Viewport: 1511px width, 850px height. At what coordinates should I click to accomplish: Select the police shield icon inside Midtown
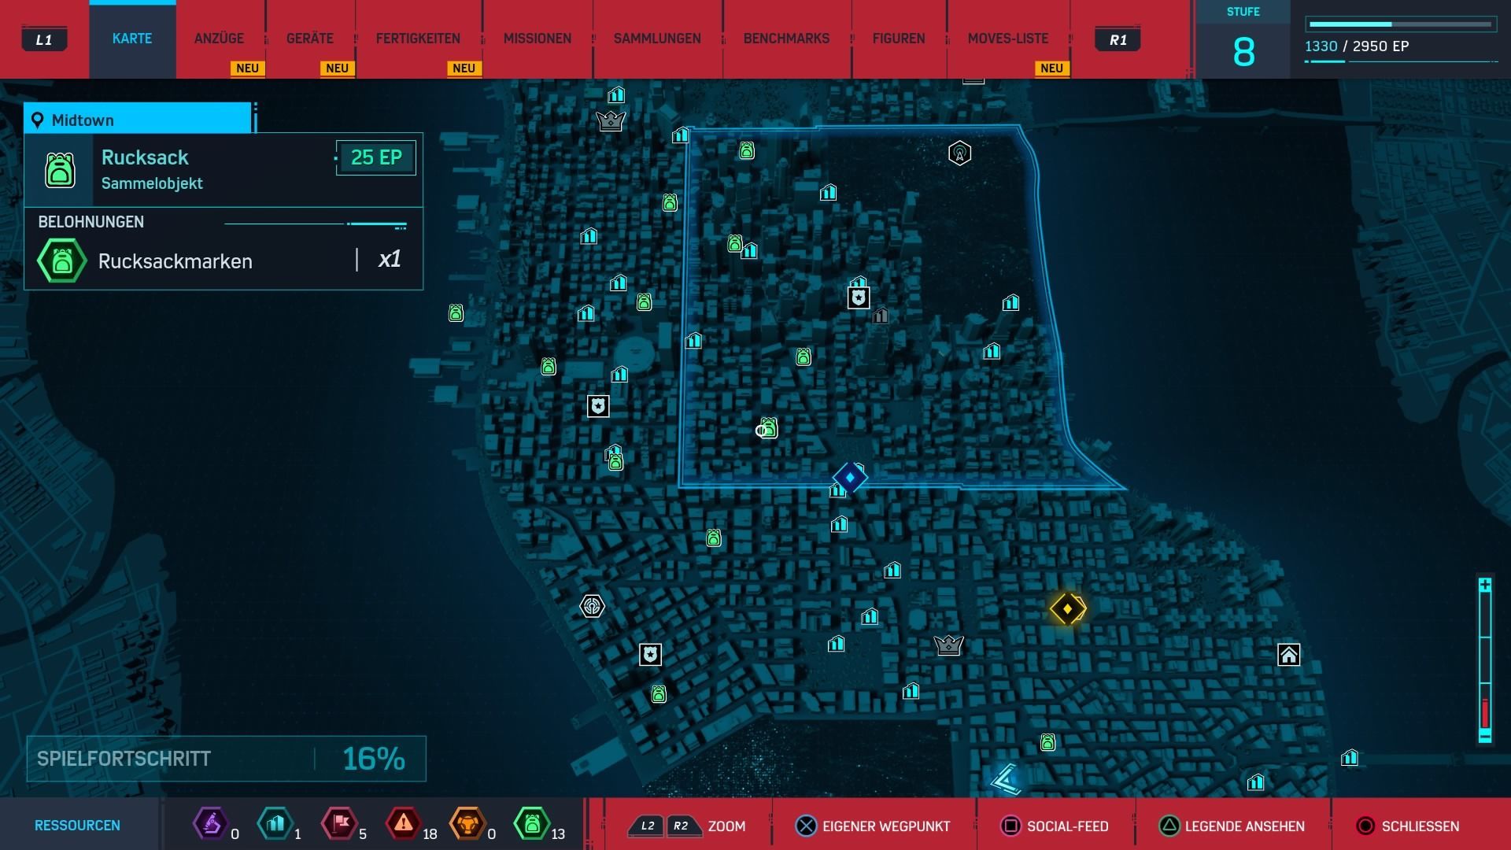859,297
